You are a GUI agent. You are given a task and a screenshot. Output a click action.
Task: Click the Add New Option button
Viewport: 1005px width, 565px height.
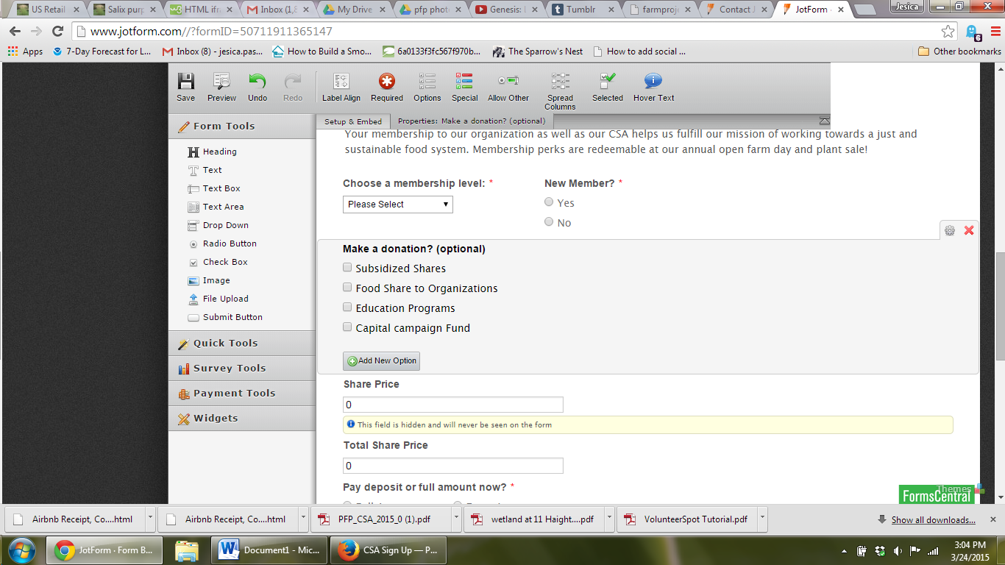381,360
